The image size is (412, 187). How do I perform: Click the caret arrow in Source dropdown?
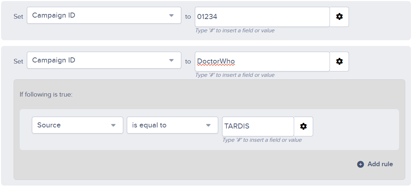(113, 125)
